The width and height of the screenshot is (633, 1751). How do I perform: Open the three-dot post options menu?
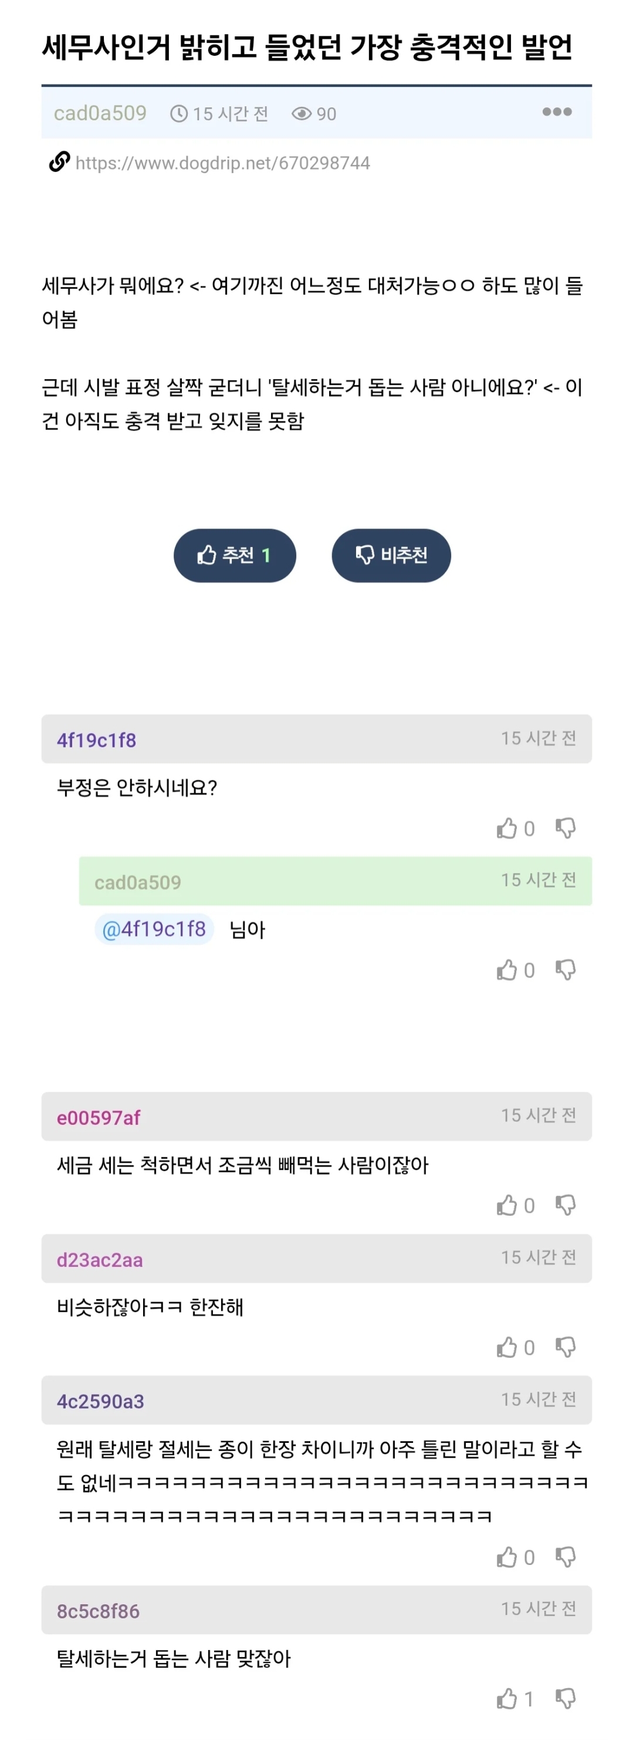tap(556, 112)
